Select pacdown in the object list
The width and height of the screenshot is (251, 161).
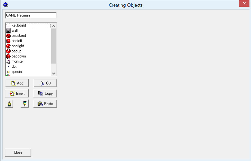click(x=28, y=56)
